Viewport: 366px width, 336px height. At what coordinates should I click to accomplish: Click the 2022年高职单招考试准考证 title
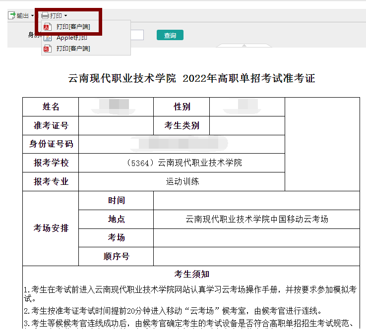pos(191,78)
